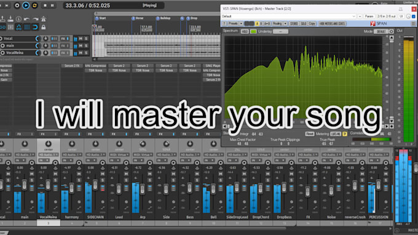Open FX button on Vocal track panel

point(63,39)
